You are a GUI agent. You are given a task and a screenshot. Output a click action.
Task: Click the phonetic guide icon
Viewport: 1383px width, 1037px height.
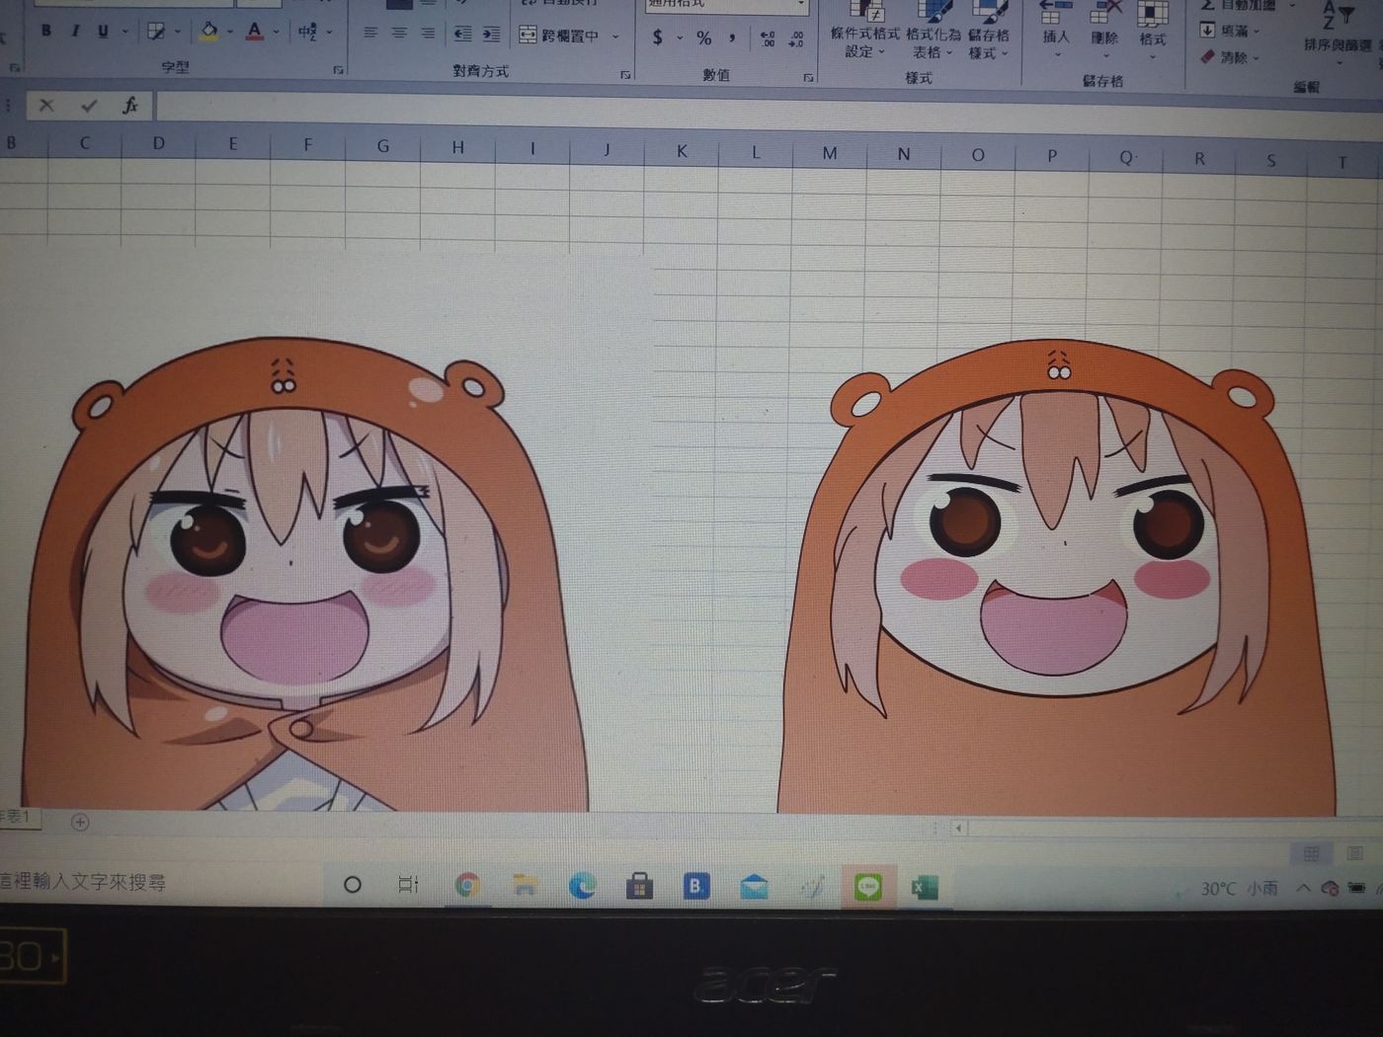pos(308,33)
